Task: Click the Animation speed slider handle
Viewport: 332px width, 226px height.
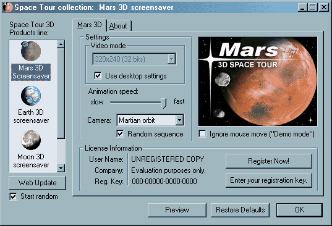Action: point(164,103)
